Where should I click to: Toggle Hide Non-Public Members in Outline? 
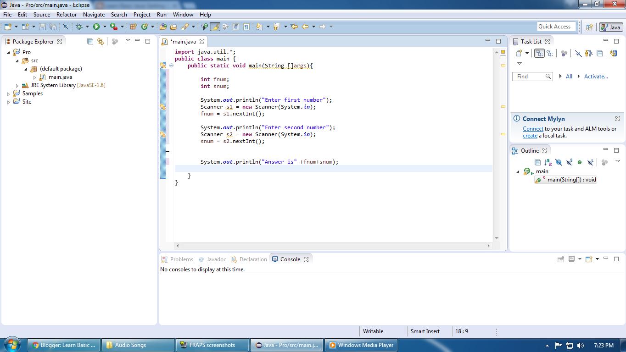[x=580, y=162]
